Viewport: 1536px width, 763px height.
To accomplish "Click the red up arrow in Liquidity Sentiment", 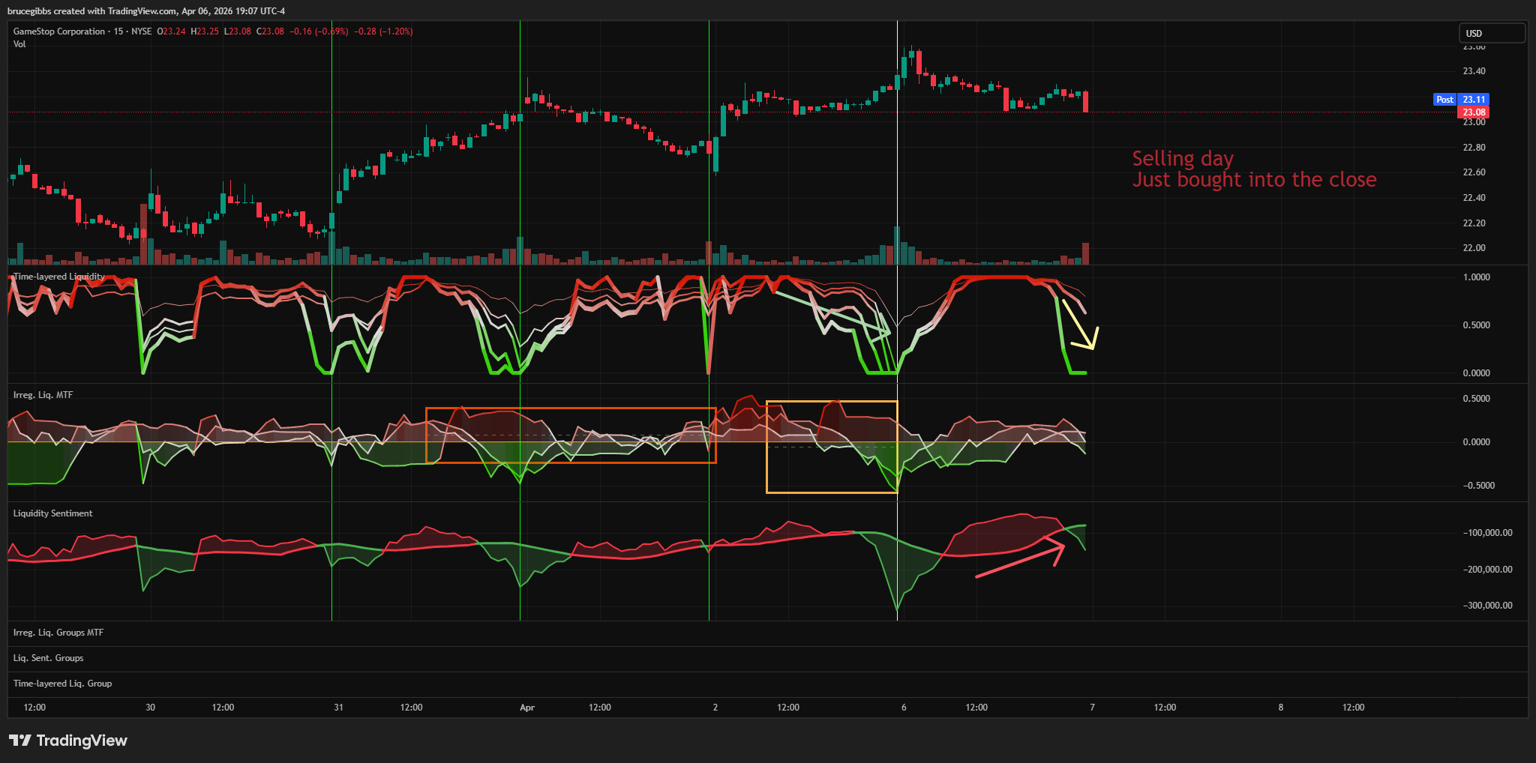I will 1019,562.
